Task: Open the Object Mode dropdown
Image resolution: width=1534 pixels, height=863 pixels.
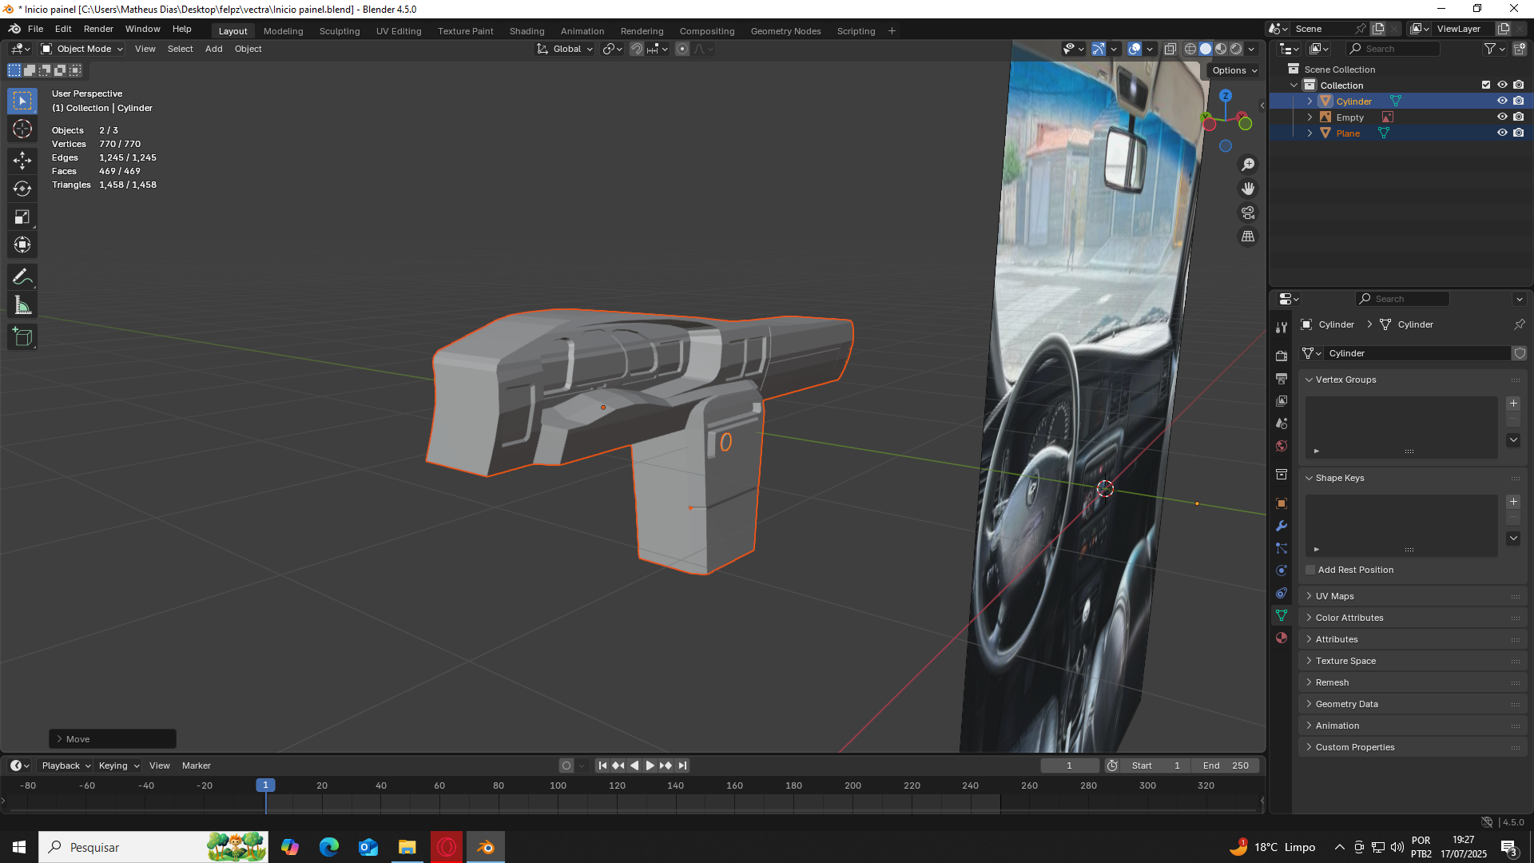Action: pos(83,49)
